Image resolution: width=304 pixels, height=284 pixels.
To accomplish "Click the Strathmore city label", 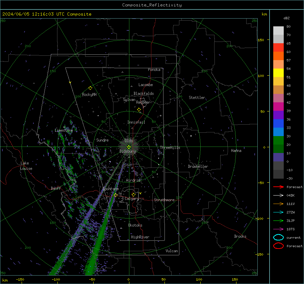I will coord(164,200).
